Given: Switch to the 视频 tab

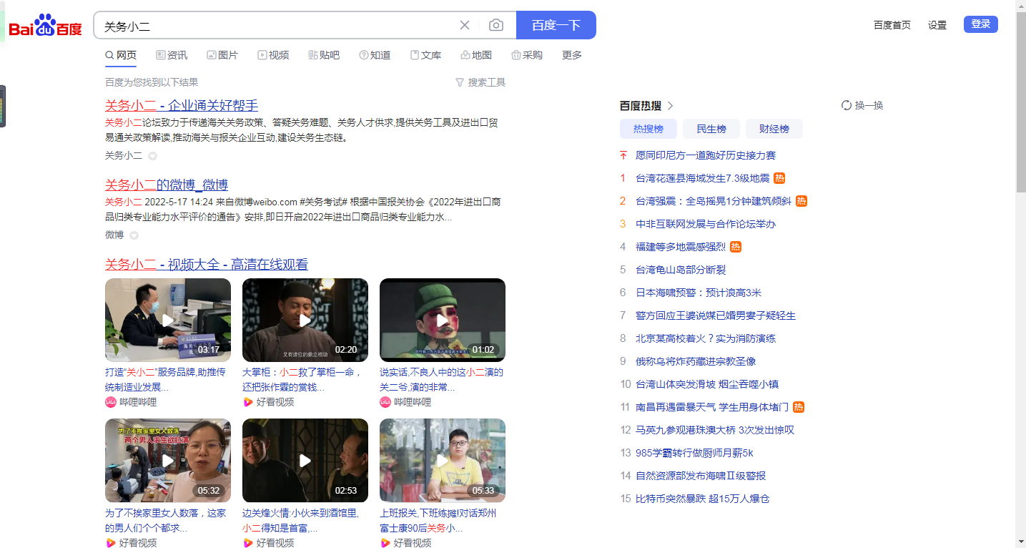Looking at the screenshot, I should 273,55.
